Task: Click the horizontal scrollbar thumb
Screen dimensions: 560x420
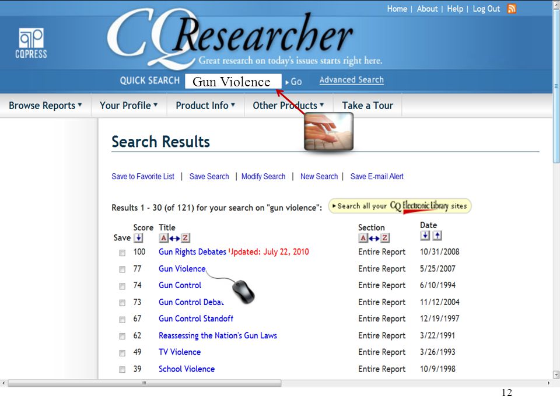Action: pos(144,383)
